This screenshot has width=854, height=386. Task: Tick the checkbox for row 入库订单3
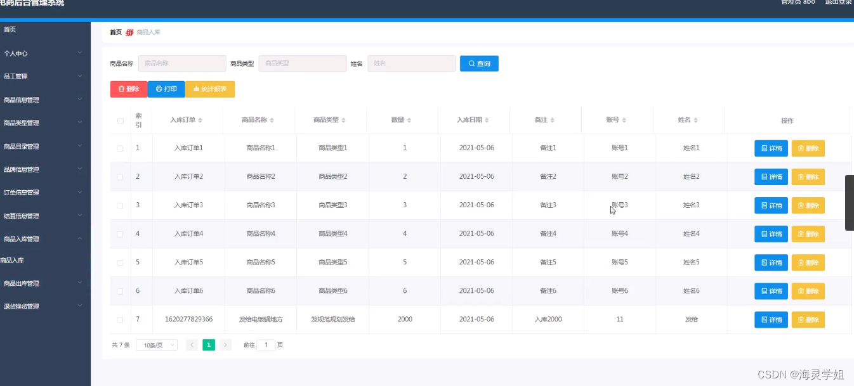(x=120, y=205)
